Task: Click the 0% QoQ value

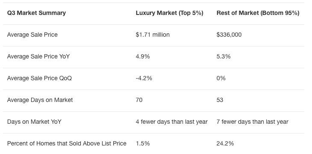Action: click(221, 78)
